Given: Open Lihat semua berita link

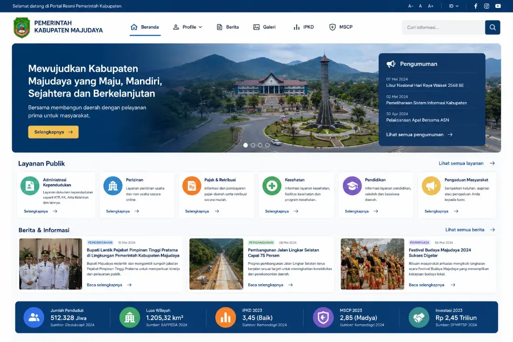Looking at the screenshot, I should click(470, 230).
